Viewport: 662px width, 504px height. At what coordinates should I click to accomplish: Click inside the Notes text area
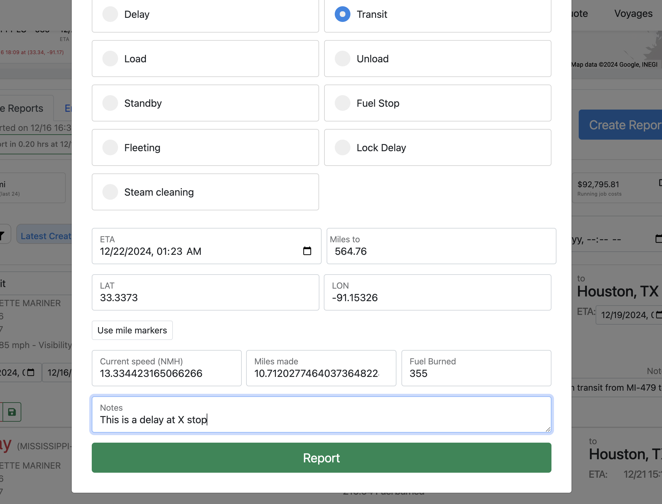click(x=321, y=419)
